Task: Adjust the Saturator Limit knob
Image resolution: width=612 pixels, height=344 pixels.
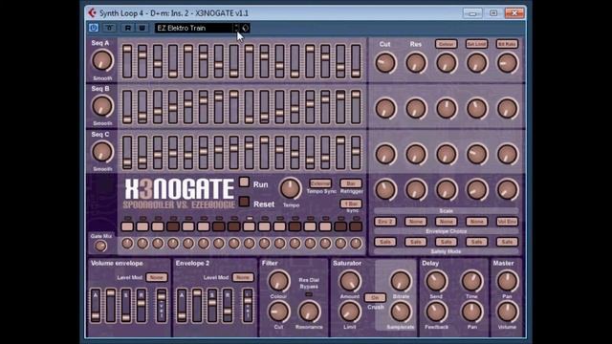Action: pyautogui.click(x=350, y=312)
